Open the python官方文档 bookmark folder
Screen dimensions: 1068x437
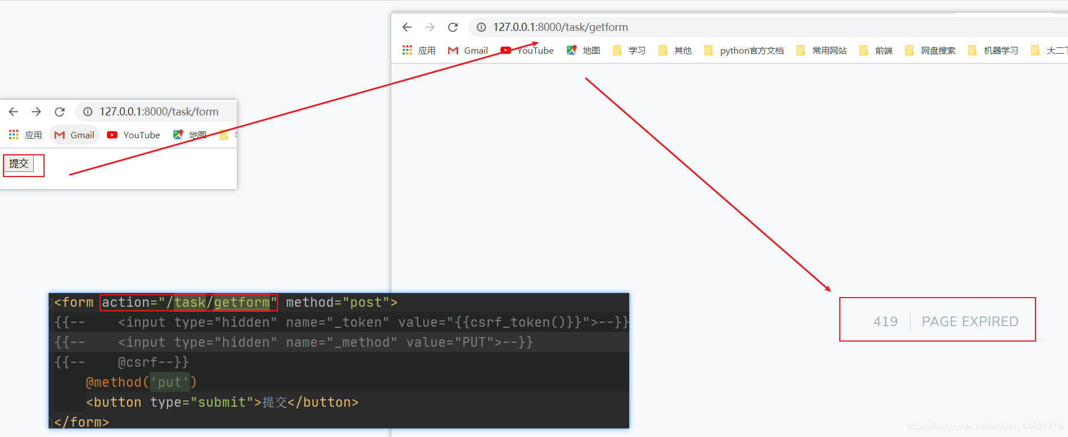click(x=744, y=50)
